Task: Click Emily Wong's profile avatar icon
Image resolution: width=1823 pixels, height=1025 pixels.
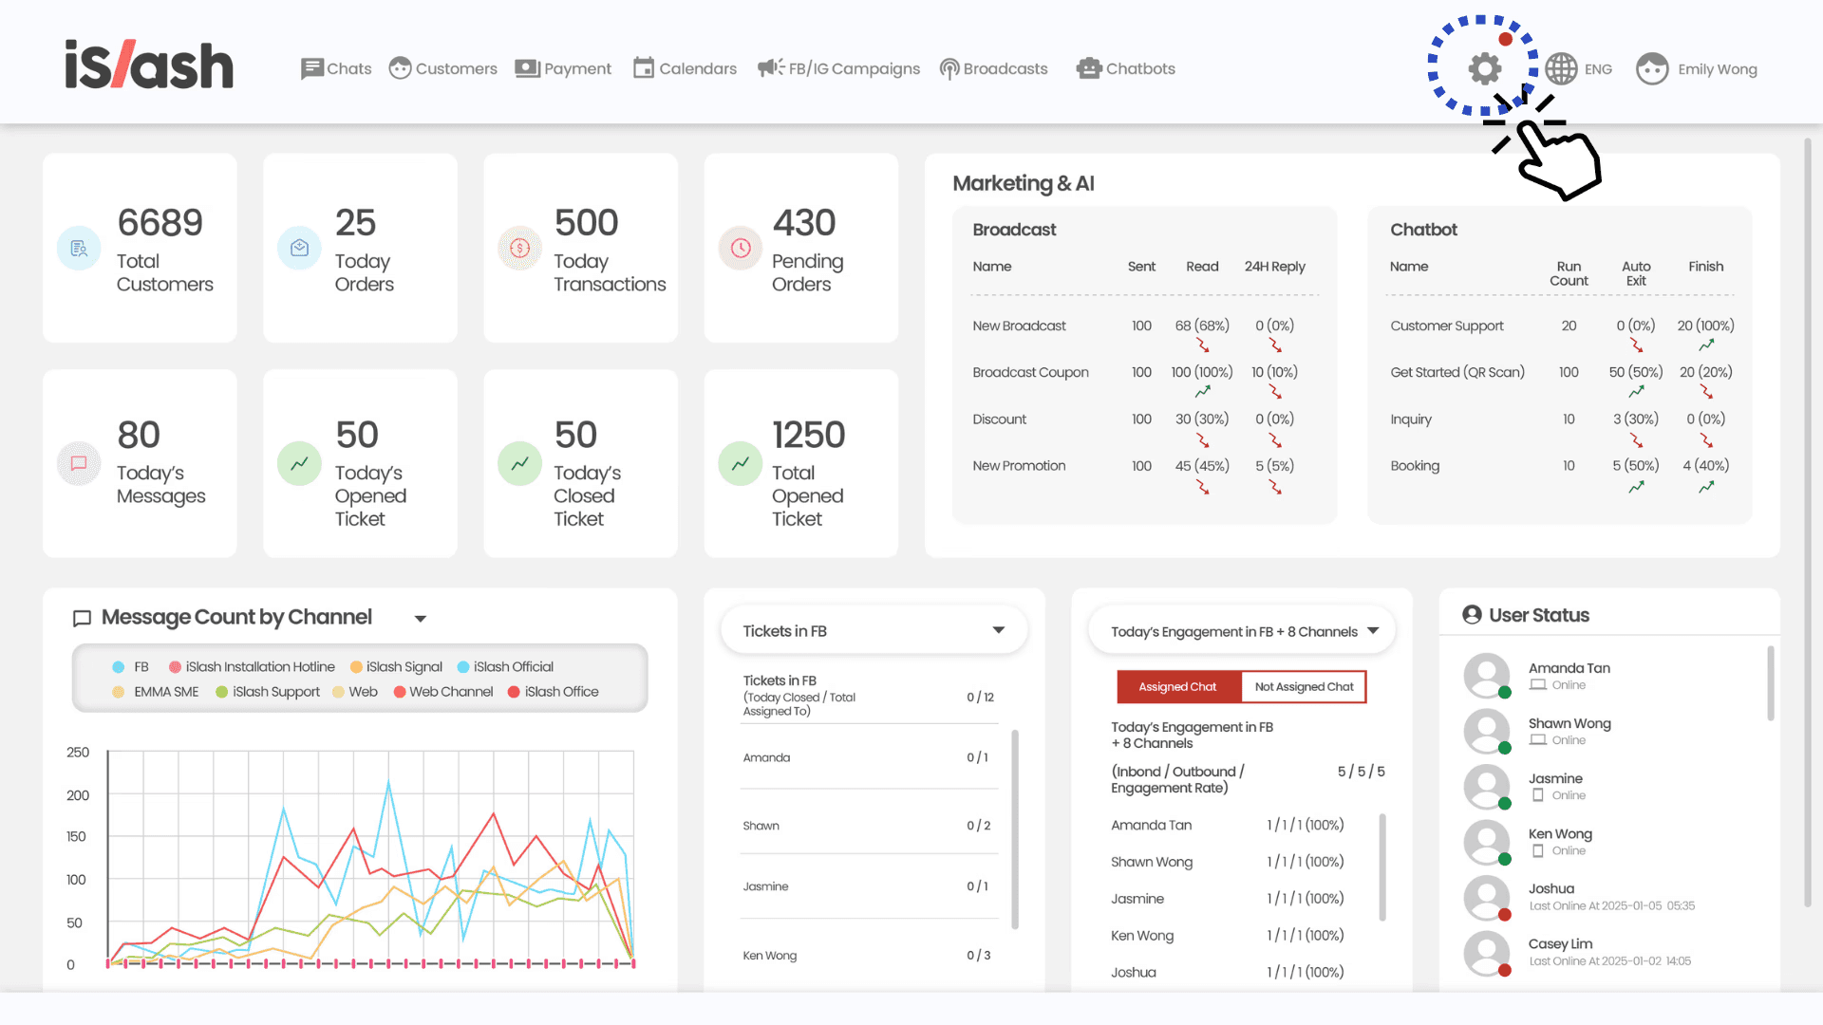Action: [x=1652, y=68]
